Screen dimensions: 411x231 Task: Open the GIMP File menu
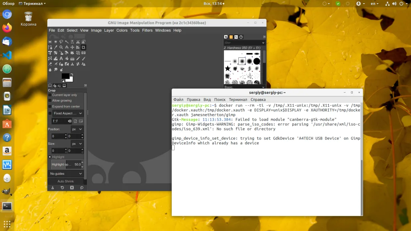(52, 30)
